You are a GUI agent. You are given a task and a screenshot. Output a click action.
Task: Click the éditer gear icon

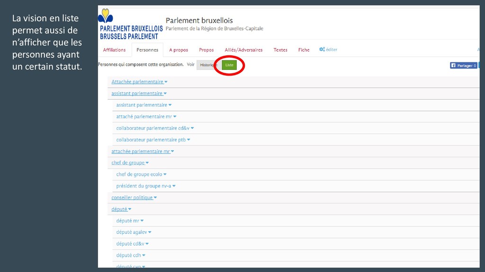coord(322,49)
